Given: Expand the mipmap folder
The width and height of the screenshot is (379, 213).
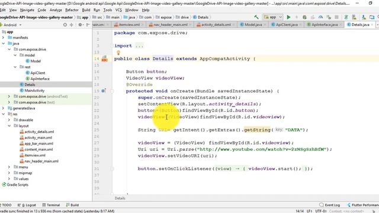Looking at the screenshot, I should point(9,173).
